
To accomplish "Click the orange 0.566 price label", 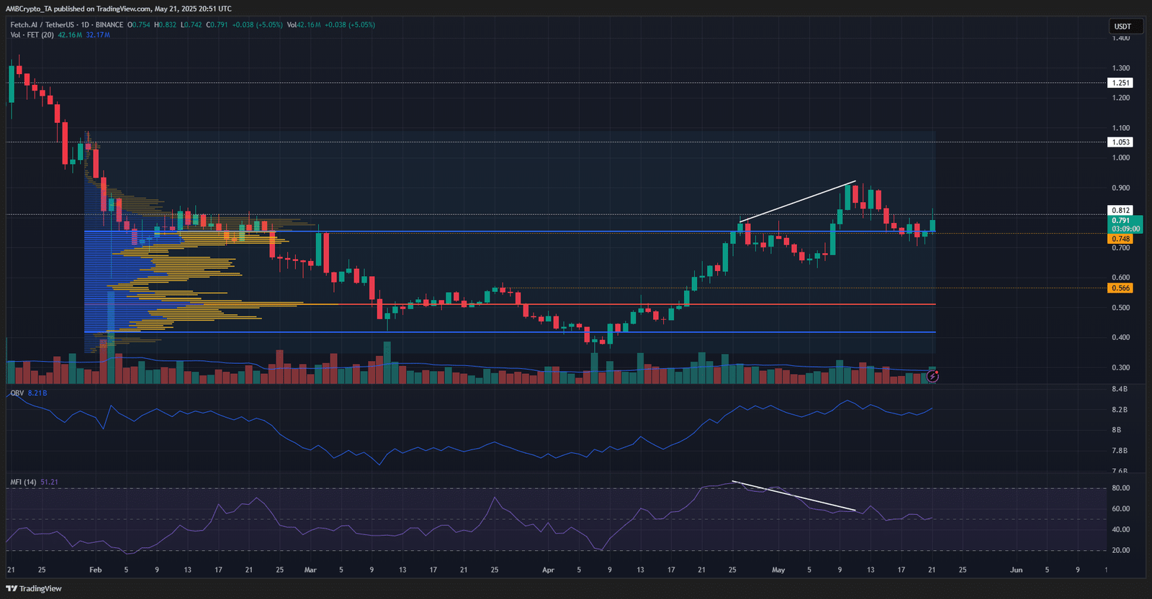I will pyautogui.click(x=1121, y=288).
